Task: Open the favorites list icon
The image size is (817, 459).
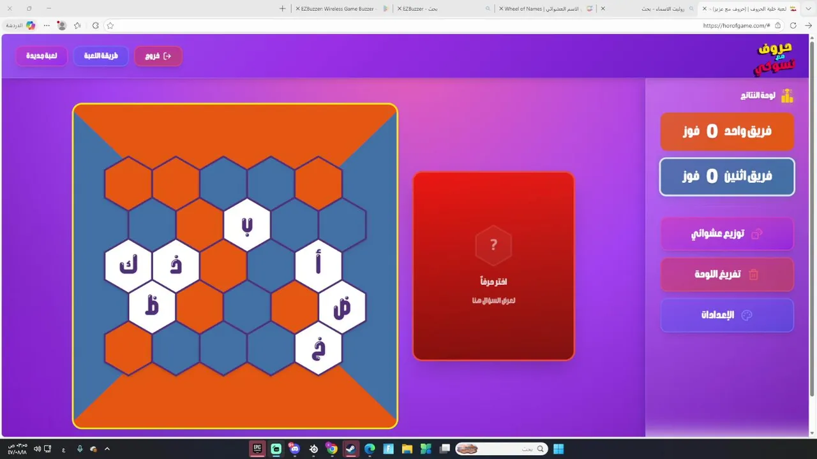Action: (x=77, y=25)
